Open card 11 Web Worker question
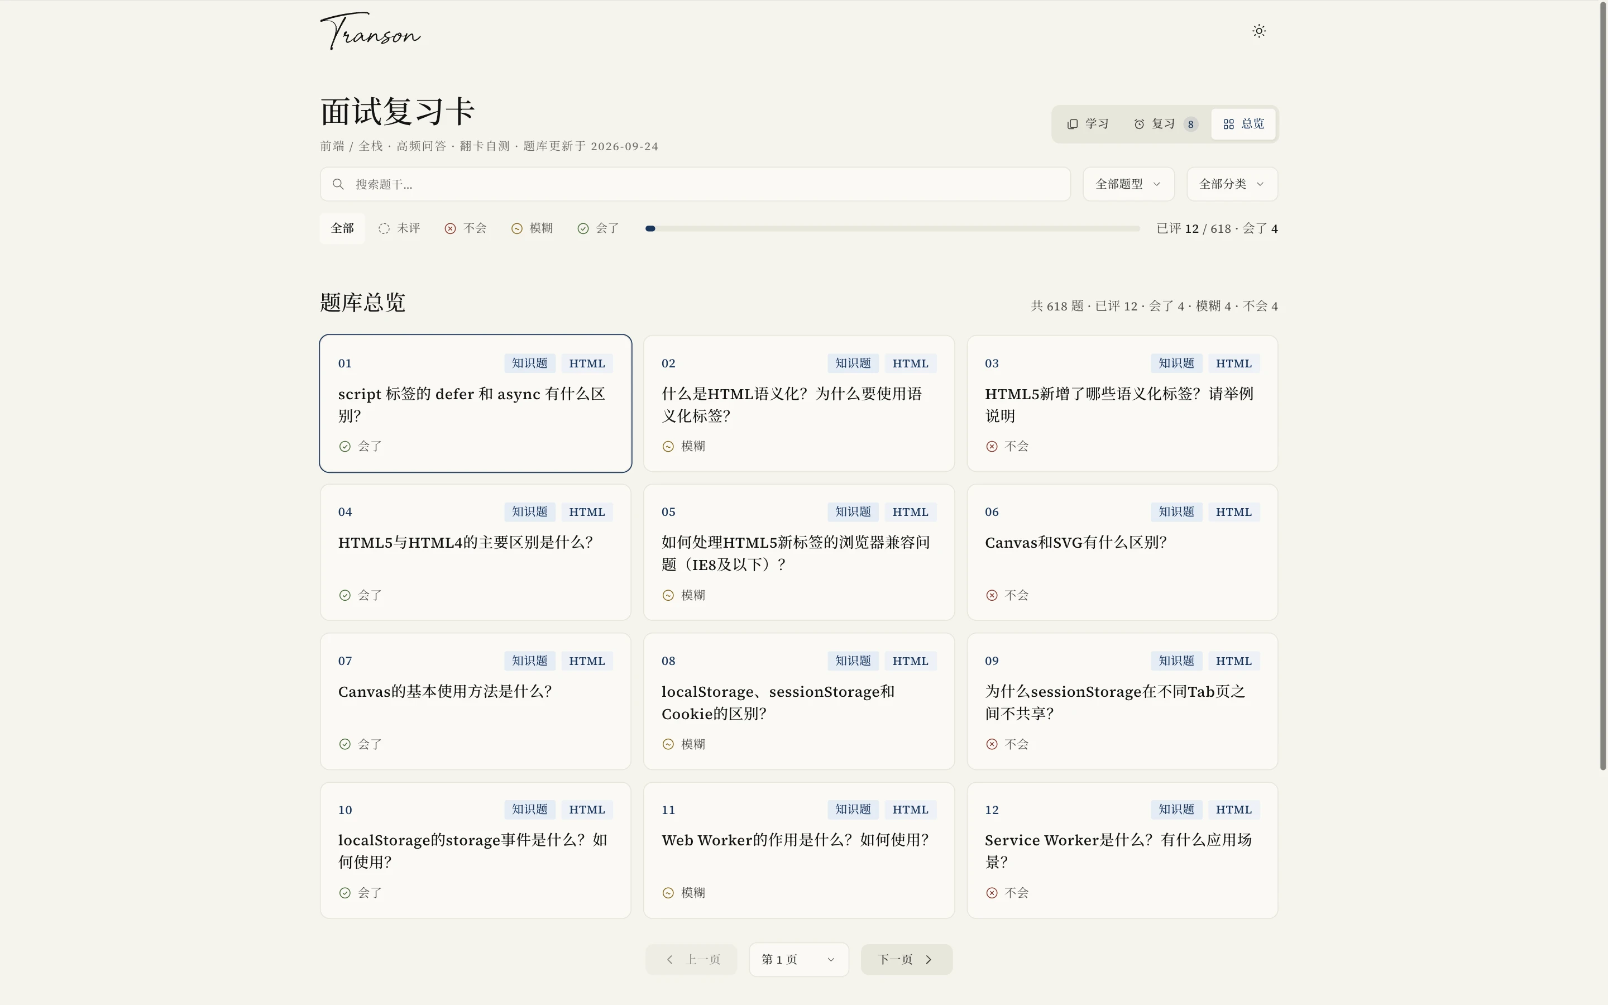Screen dimensions: 1608x1005 click(798, 851)
